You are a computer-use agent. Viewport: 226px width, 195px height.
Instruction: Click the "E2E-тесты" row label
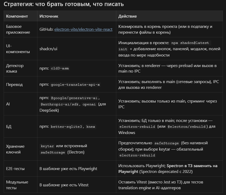coord(15,169)
